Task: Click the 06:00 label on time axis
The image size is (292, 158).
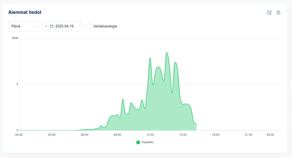Action: click(x=85, y=135)
